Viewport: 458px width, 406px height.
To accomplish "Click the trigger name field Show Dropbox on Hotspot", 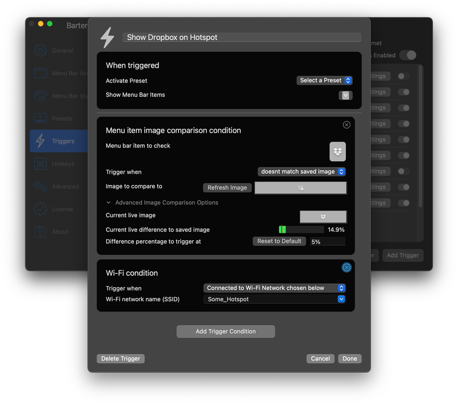I will tap(242, 37).
